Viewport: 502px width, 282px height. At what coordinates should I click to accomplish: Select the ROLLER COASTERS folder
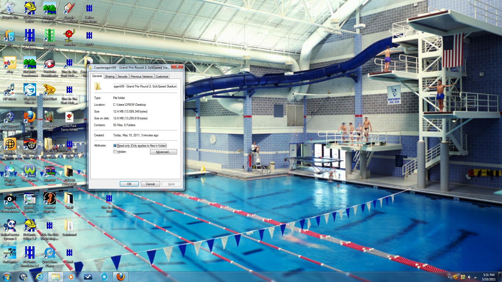coord(69,175)
